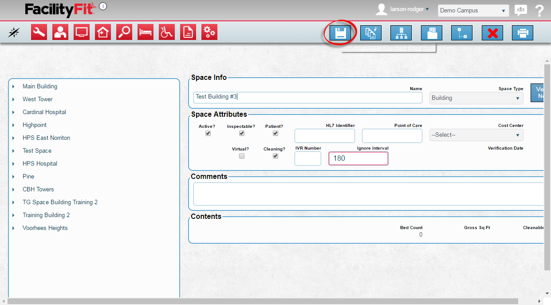Click the gears settings icon

click(x=209, y=32)
